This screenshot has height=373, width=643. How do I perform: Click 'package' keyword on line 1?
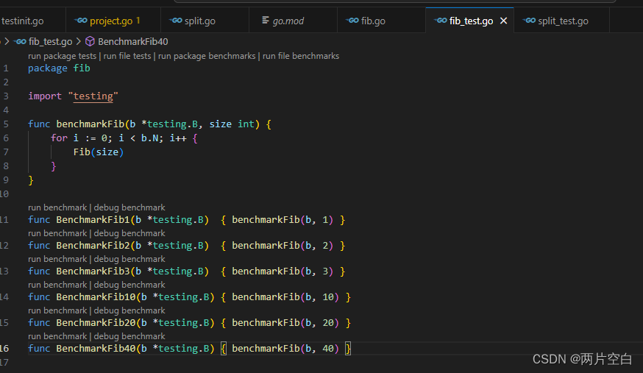point(48,68)
